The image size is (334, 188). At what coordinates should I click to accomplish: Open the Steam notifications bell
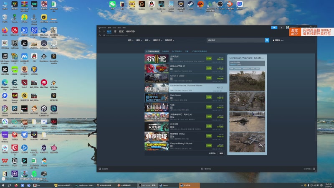[281, 28]
